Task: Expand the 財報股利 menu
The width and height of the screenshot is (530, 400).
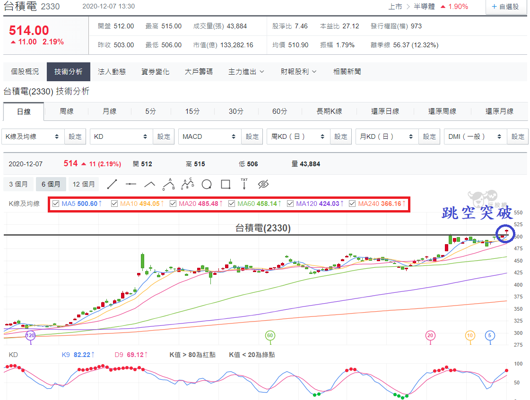Action: (x=298, y=72)
